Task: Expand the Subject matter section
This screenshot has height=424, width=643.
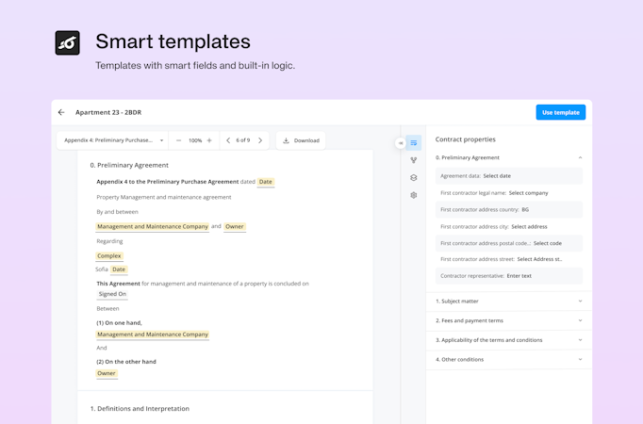Action: [x=580, y=302]
